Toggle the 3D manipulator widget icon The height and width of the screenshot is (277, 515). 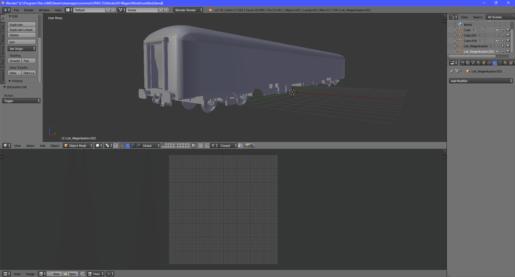point(122,145)
